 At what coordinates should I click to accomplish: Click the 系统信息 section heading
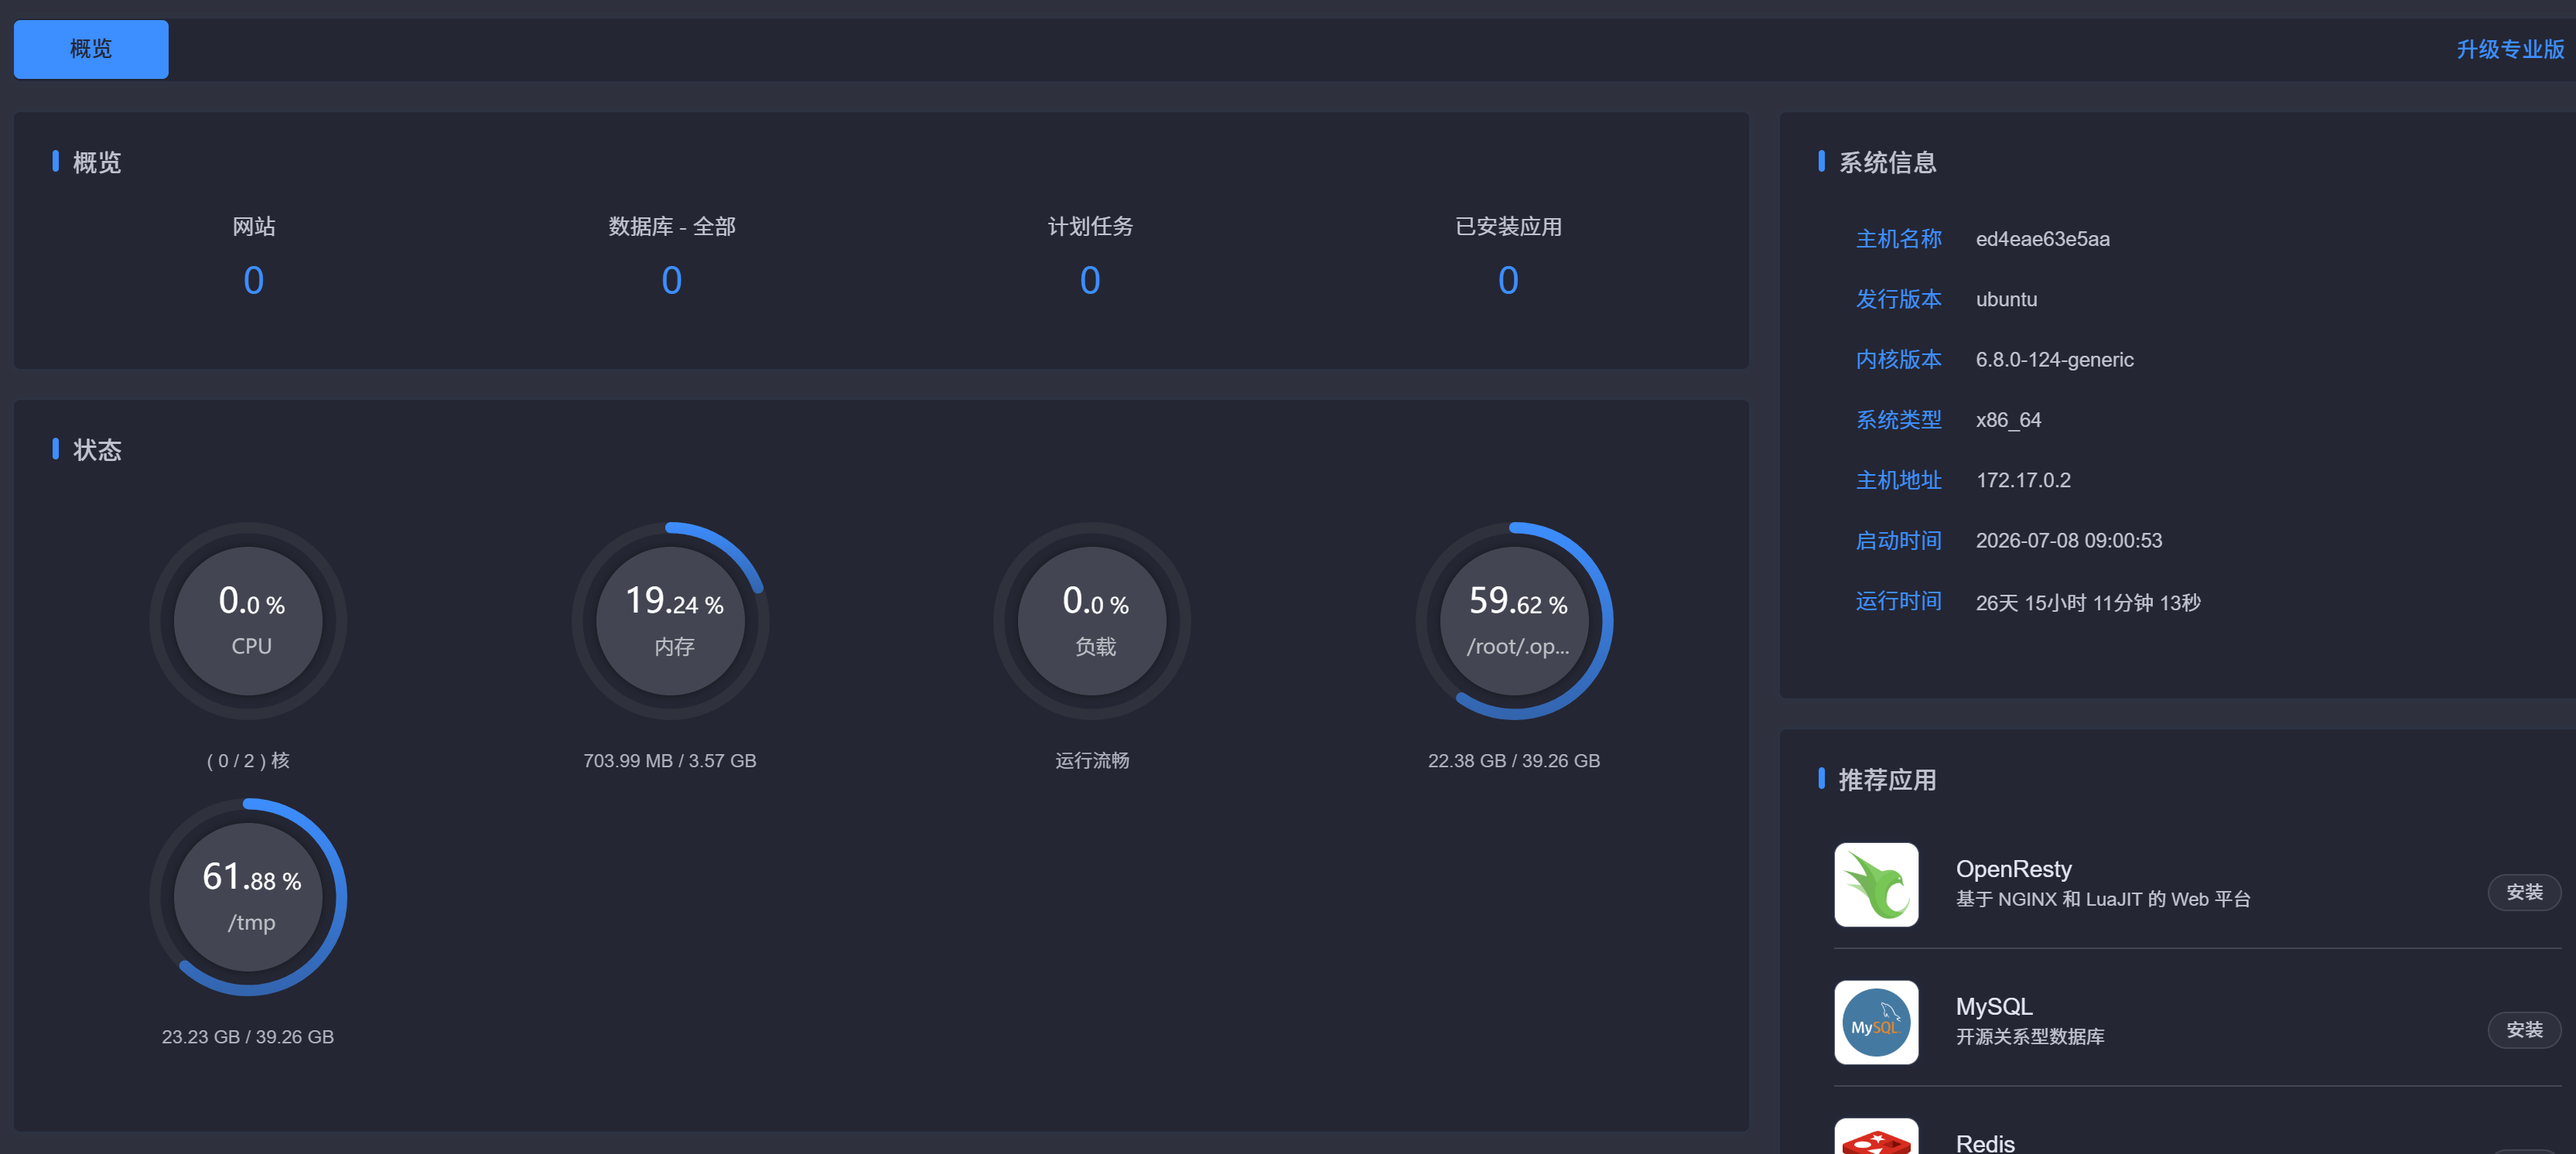[1887, 163]
